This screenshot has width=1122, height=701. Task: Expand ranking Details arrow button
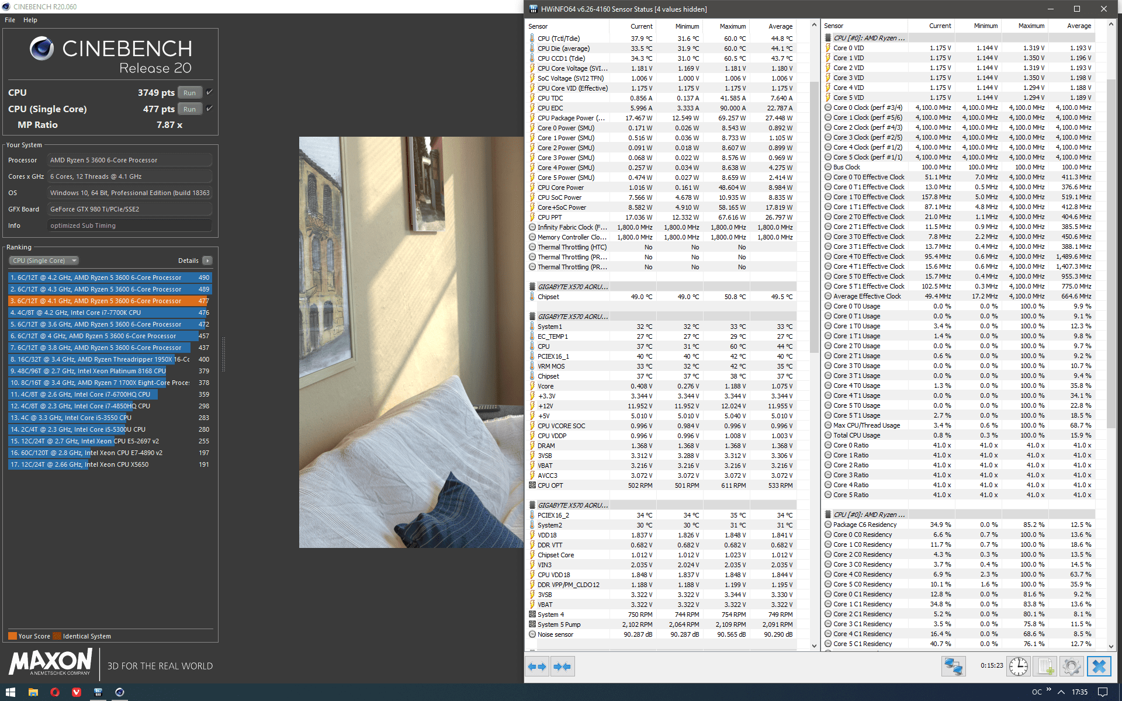(x=207, y=261)
